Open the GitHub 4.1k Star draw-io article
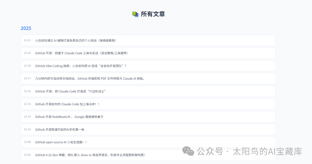 (148, 155)
